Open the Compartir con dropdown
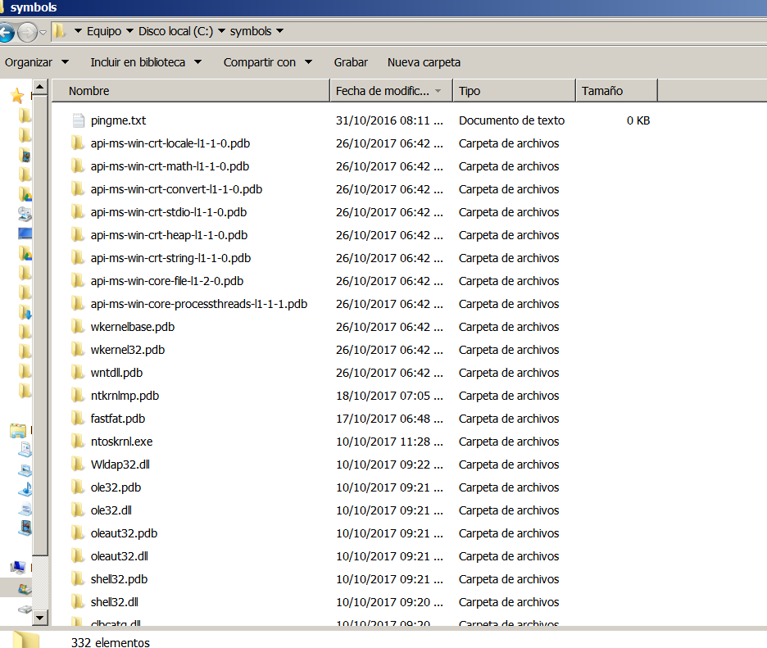 (267, 62)
